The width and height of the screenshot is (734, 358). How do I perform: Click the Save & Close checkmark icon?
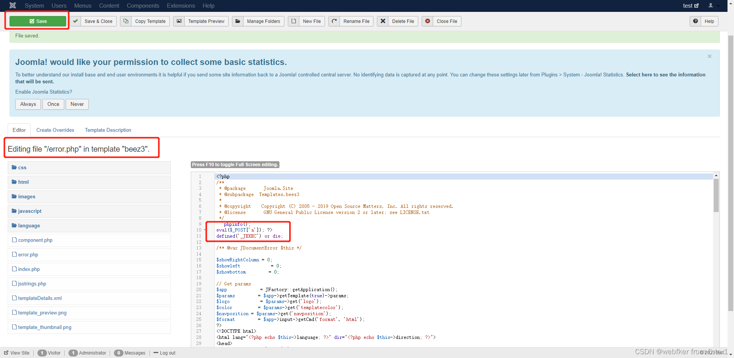pos(75,21)
